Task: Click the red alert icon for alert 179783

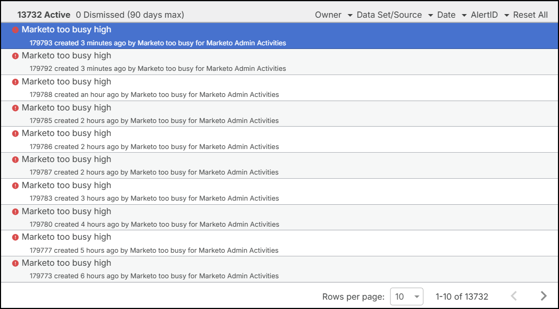Action: 15,186
